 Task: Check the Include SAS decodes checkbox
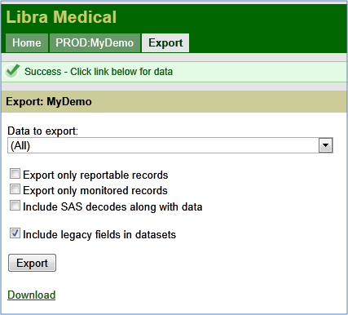15,206
